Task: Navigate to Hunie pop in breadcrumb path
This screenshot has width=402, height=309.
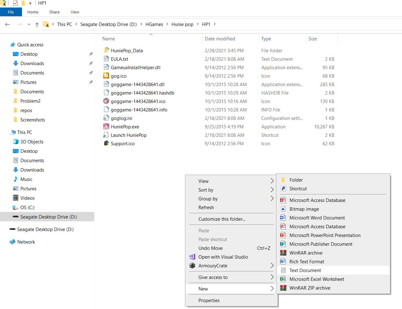Action: [182, 24]
